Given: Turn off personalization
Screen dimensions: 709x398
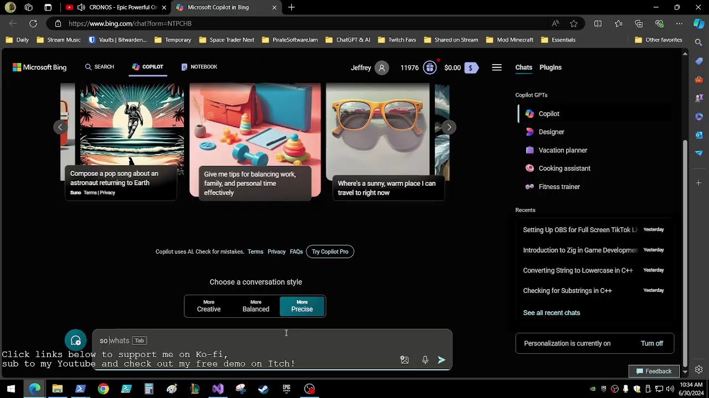Looking at the screenshot, I should tap(651, 343).
